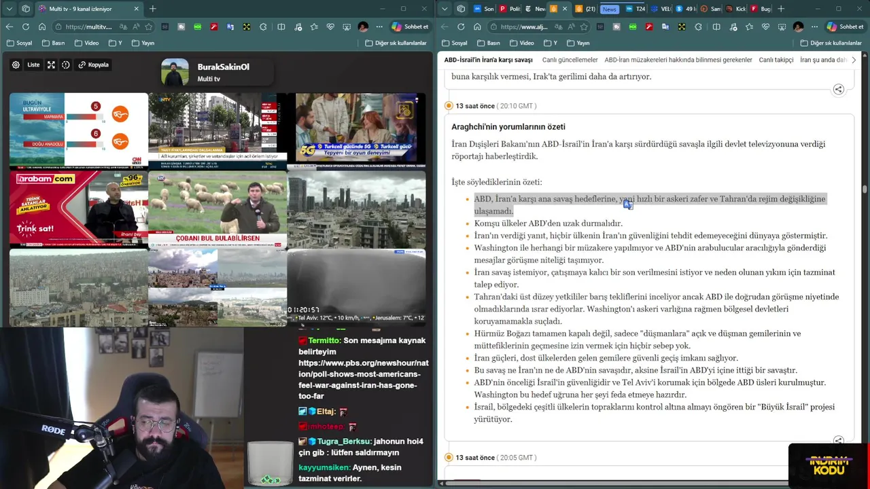Open ABD-İran müzakereleri hakkında bilinmesi gerekenler

[678, 60]
